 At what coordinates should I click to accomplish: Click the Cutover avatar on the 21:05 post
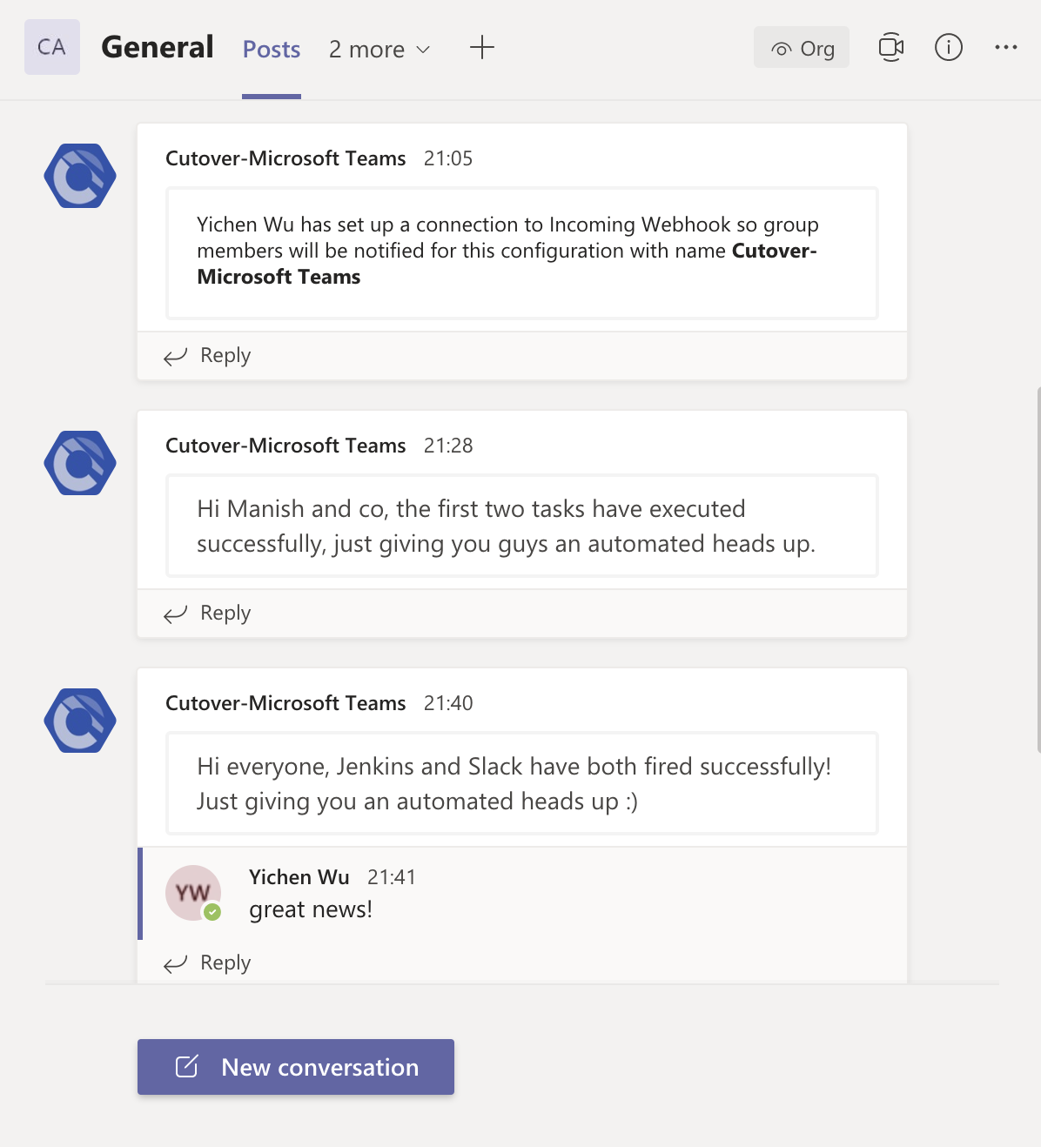pos(80,176)
